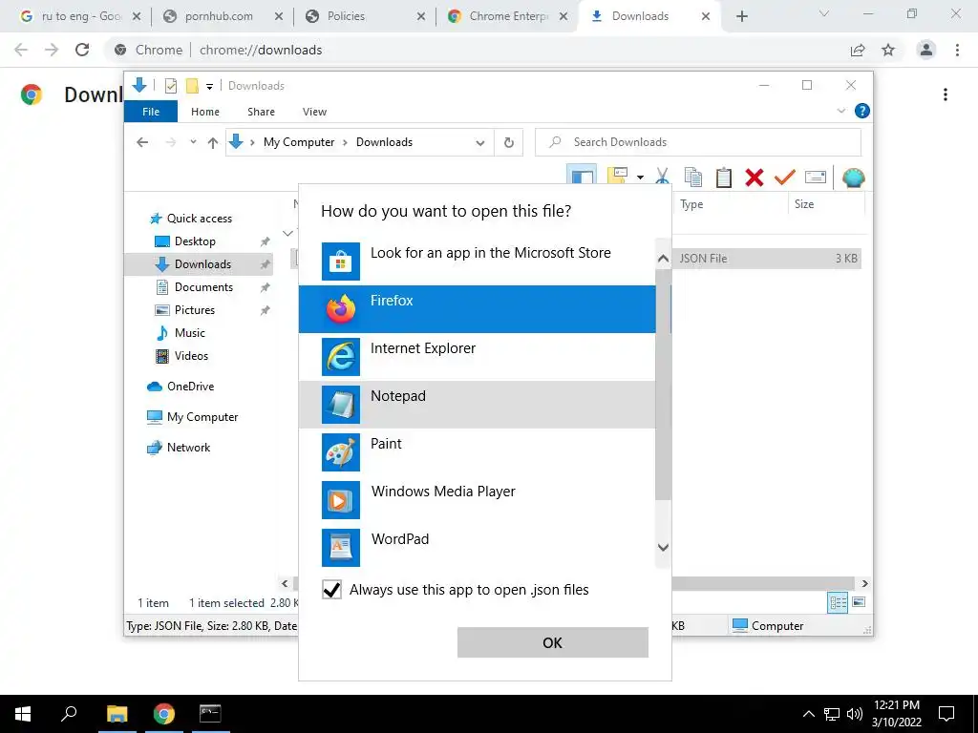Toggle the preview pane layout icon
Screen dimensions: 978x733
click(582, 176)
